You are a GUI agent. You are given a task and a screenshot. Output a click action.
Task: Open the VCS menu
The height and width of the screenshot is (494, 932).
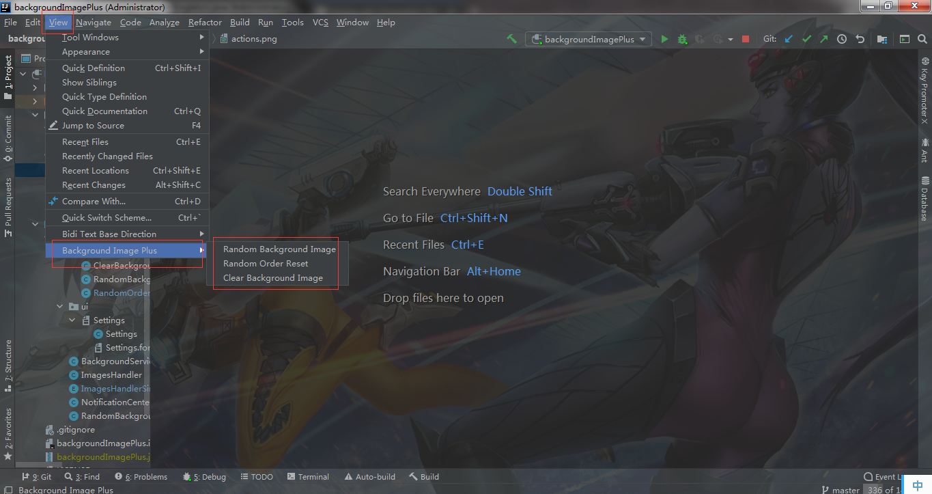pyautogui.click(x=320, y=23)
